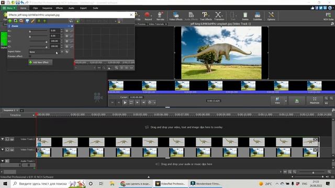This screenshot has height=188, width=335.
Task: Mute Audio Track 1 speaker icon
Action: tap(7, 161)
